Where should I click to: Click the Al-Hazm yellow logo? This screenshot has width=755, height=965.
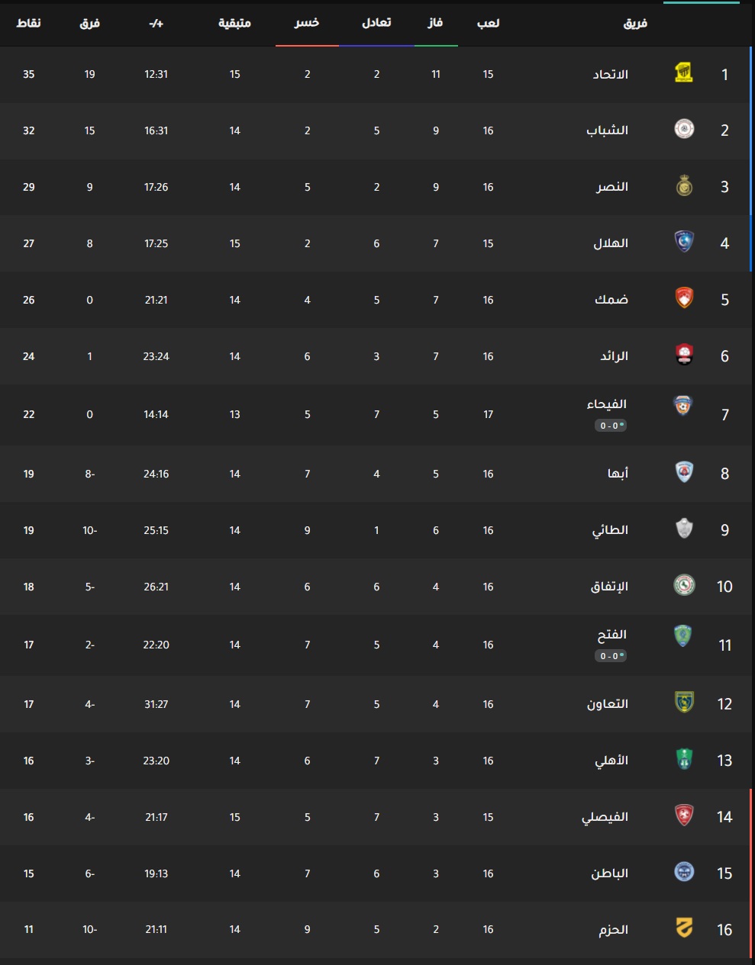(684, 929)
